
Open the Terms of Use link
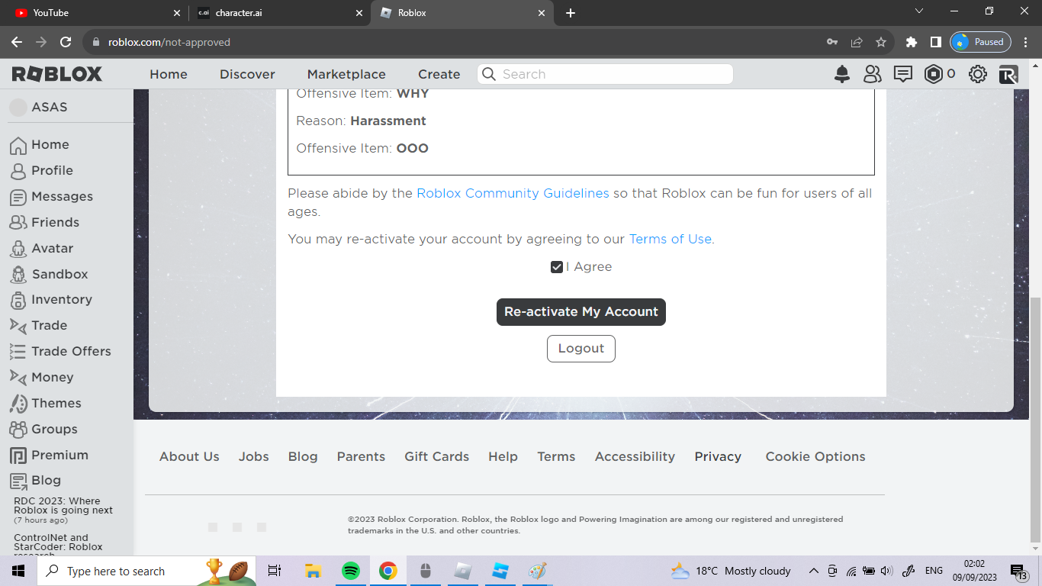click(x=671, y=240)
